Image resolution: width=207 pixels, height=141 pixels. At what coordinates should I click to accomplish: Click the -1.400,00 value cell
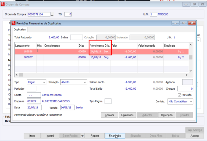[124, 57]
